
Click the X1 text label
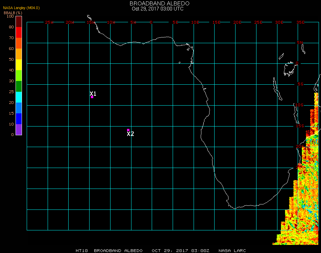(x=93, y=93)
